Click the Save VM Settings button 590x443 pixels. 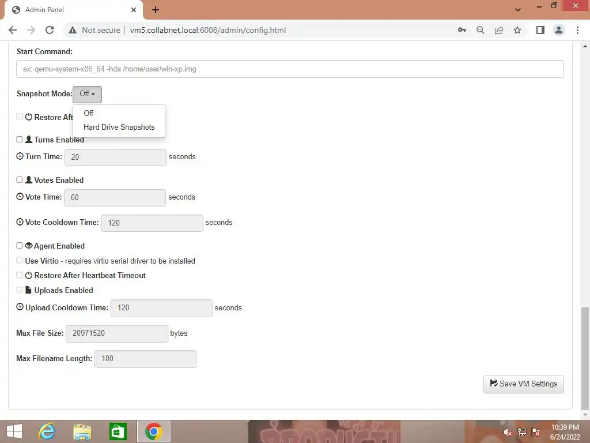[523, 384]
